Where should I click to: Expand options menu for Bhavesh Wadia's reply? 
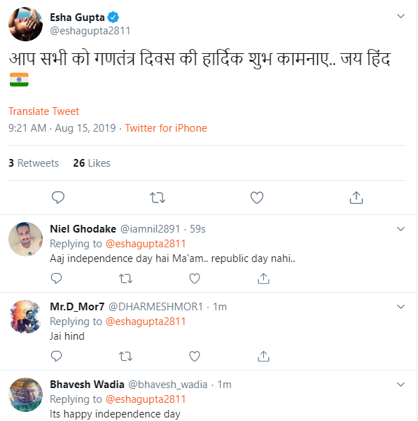pyautogui.click(x=400, y=385)
